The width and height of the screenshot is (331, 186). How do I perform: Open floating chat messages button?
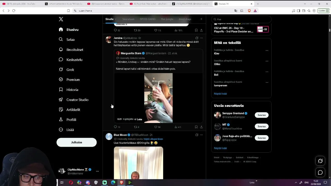click(x=320, y=173)
